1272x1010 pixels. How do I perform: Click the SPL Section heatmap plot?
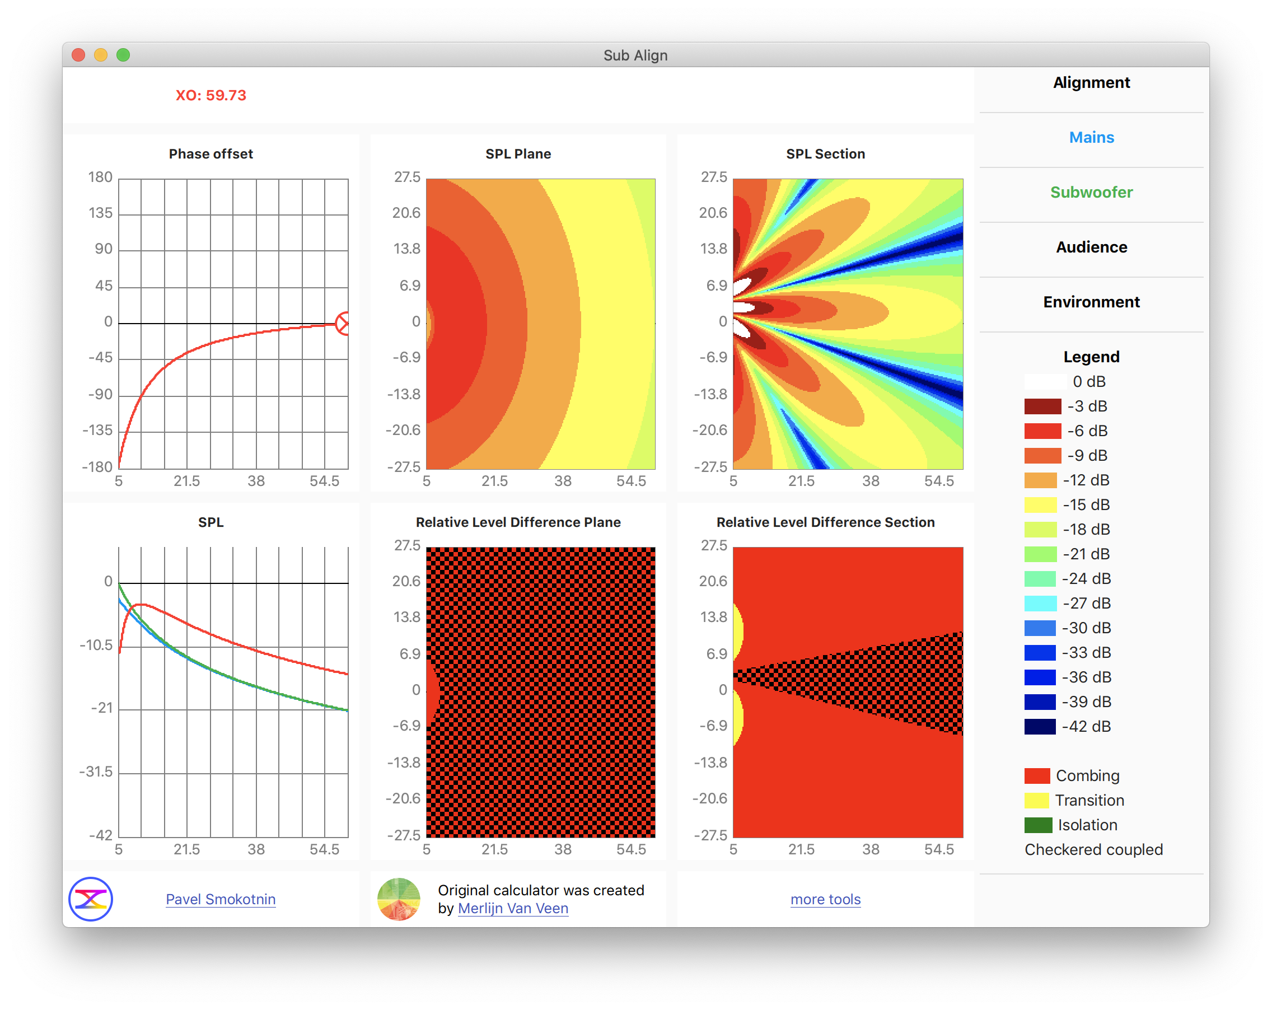click(847, 324)
